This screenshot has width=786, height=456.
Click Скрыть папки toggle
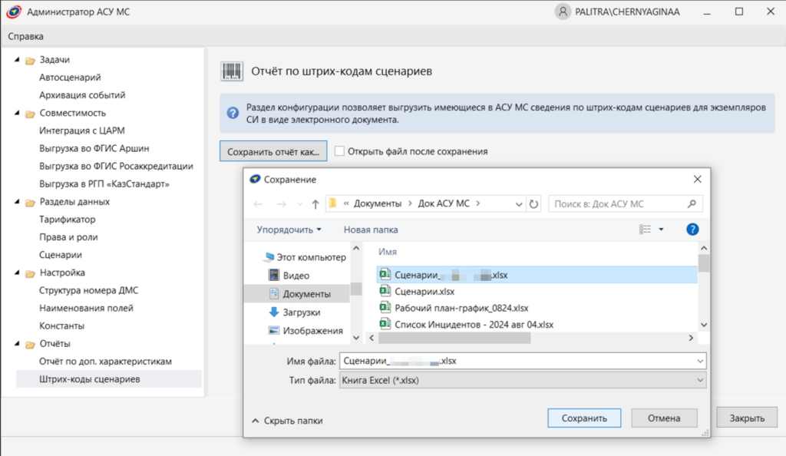click(x=287, y=421)
